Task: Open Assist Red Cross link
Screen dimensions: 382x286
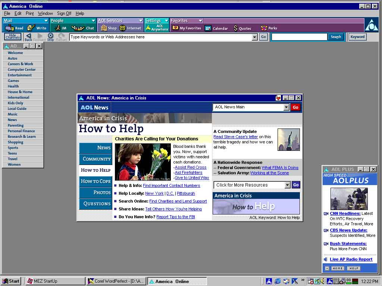Action: pos(191,167)
